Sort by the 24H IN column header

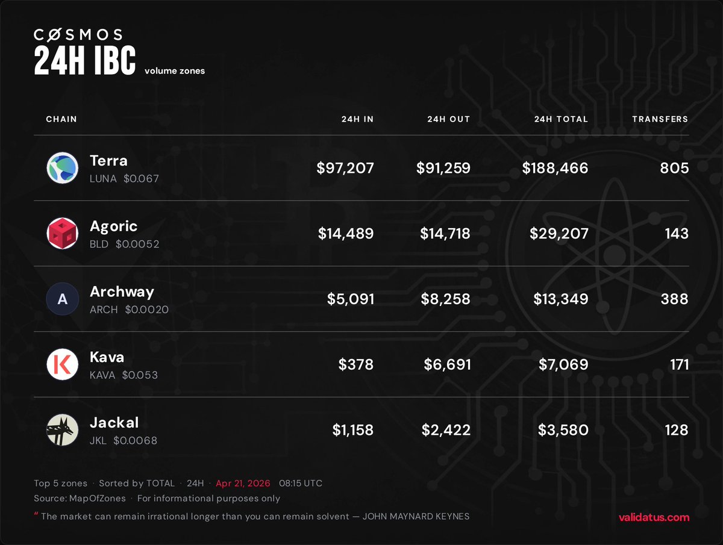point(357,119)
